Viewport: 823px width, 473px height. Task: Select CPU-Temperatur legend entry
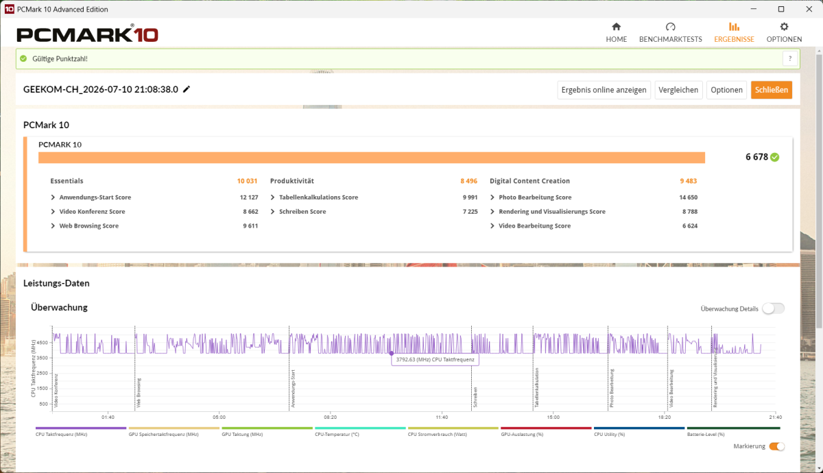pyautogui.click(x=360, y=431)
